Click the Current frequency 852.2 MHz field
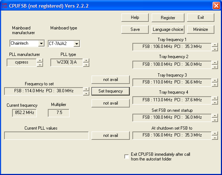The width and height of the screenshot is (222, 175). [24, 113]
